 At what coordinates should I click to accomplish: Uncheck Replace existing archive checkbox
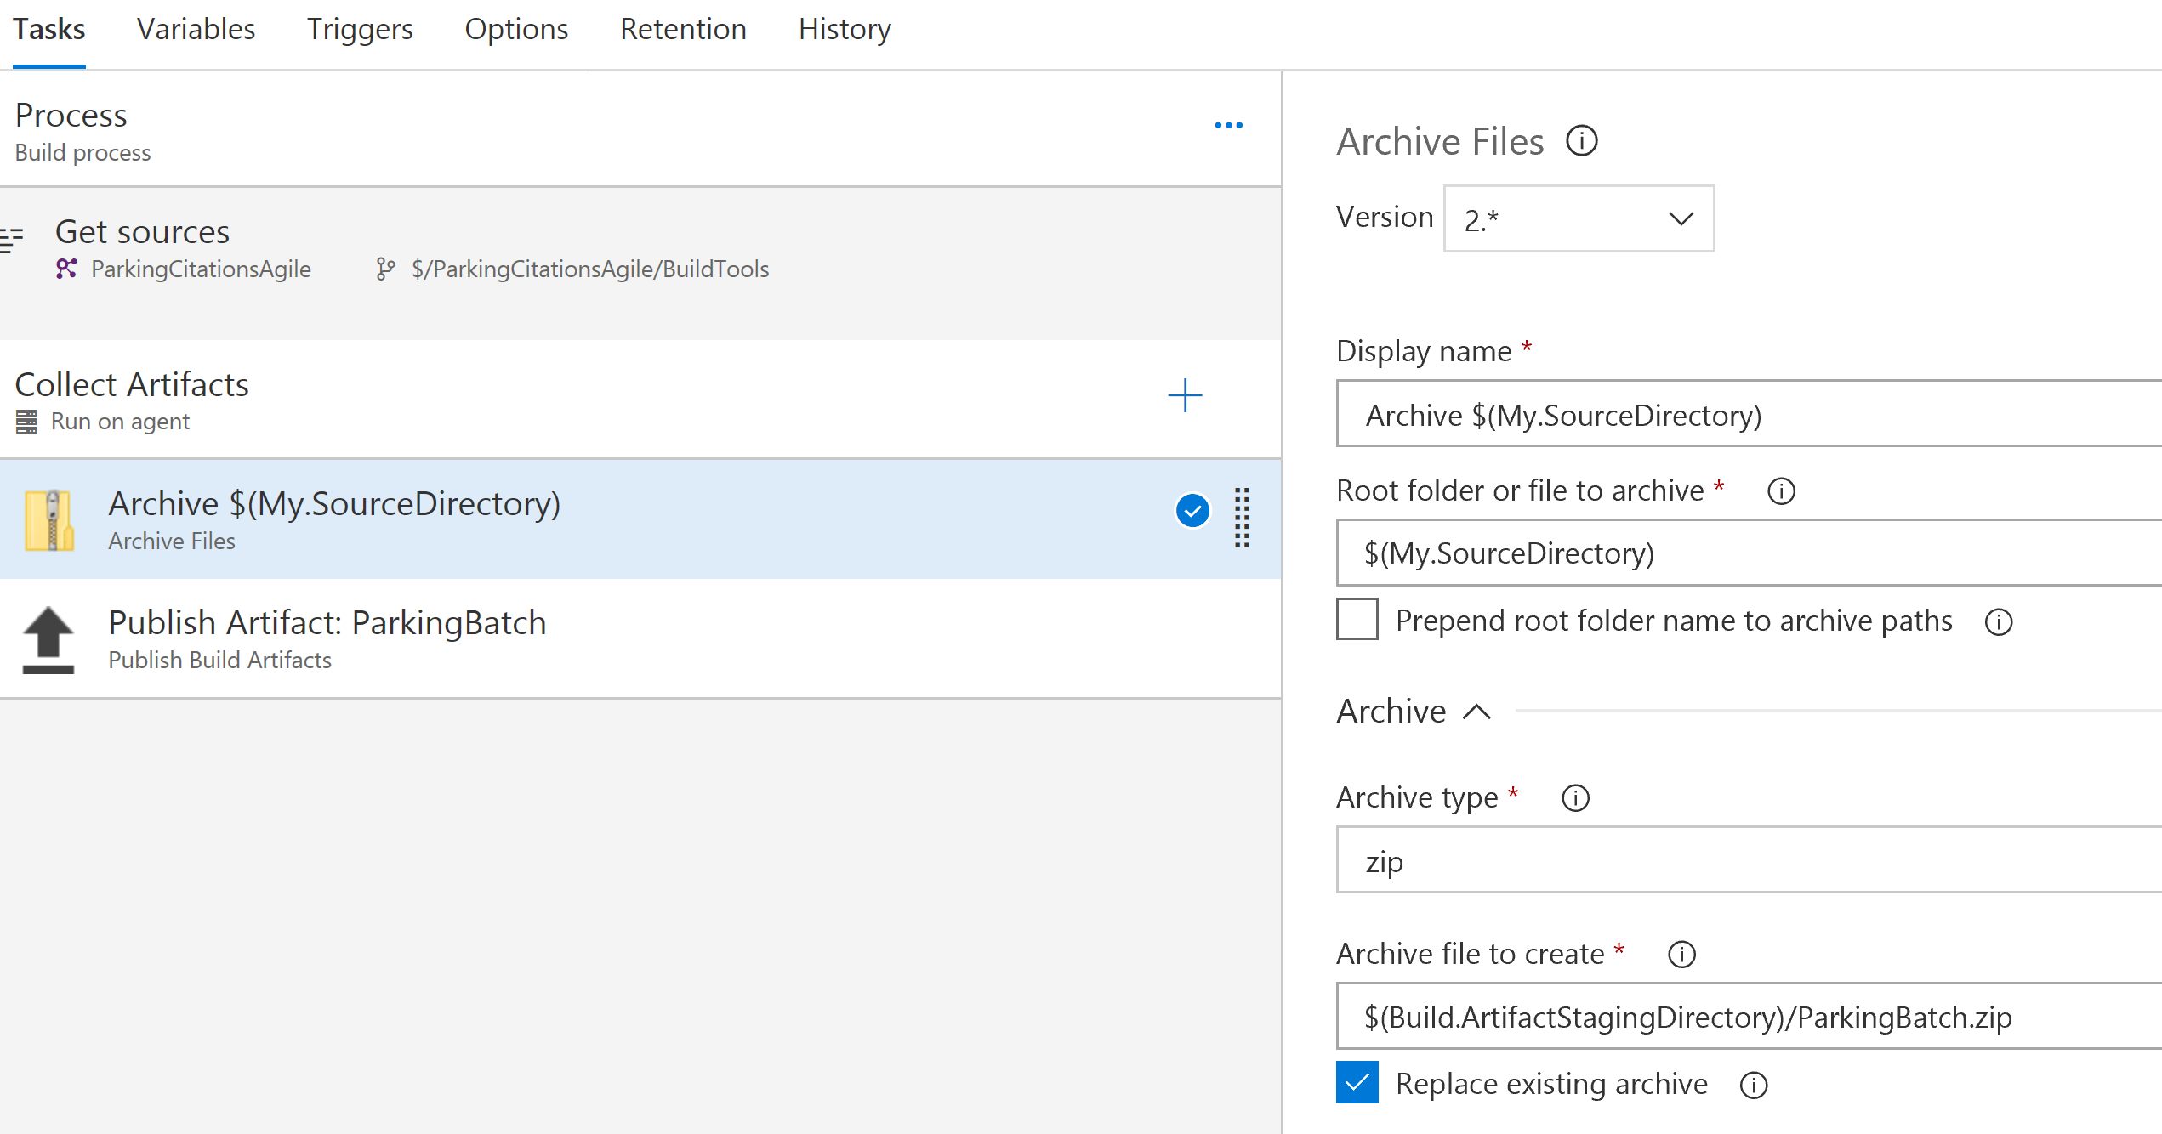1357,1083
